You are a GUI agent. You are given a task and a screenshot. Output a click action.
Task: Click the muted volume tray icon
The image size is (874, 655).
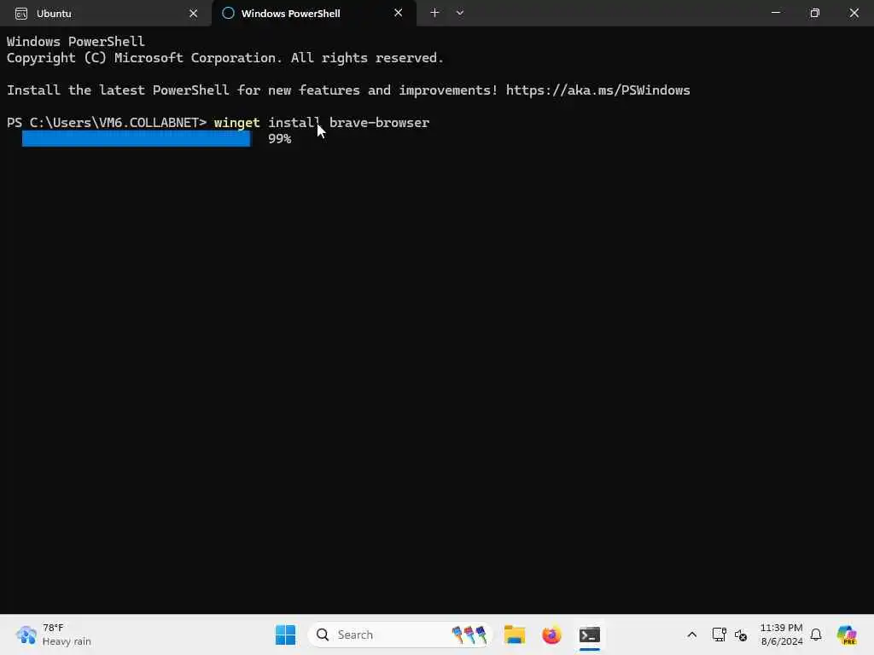[x=740, y=635]
